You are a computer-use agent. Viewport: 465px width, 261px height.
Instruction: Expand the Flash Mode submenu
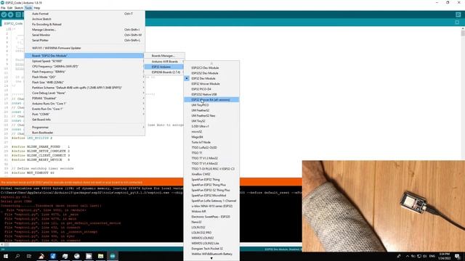84,77
